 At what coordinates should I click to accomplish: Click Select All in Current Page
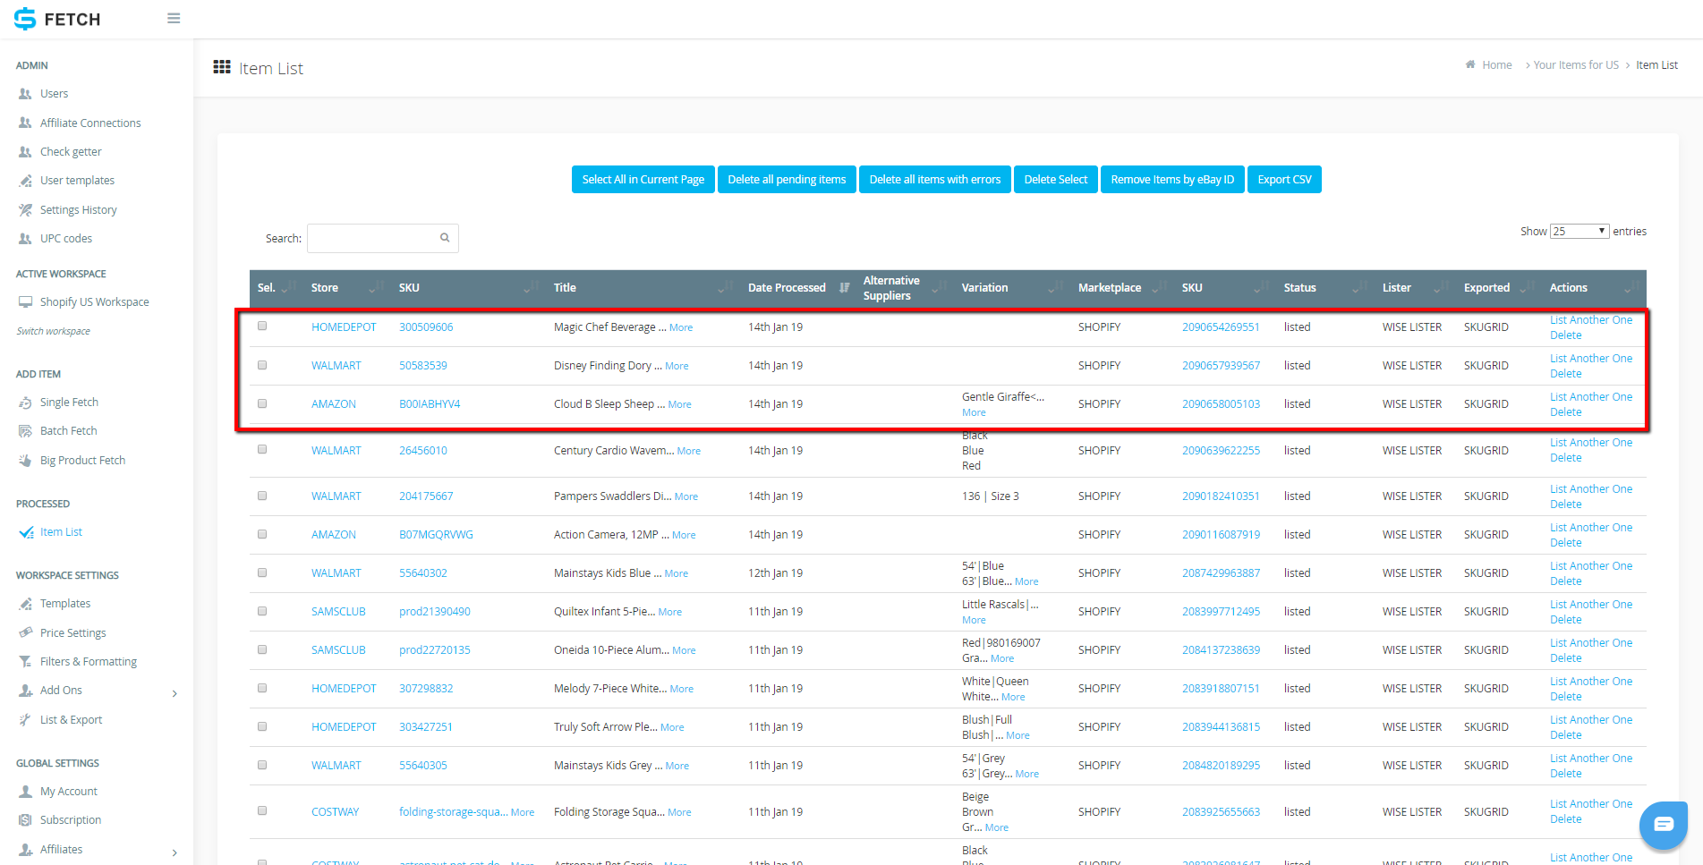[643, 180]
